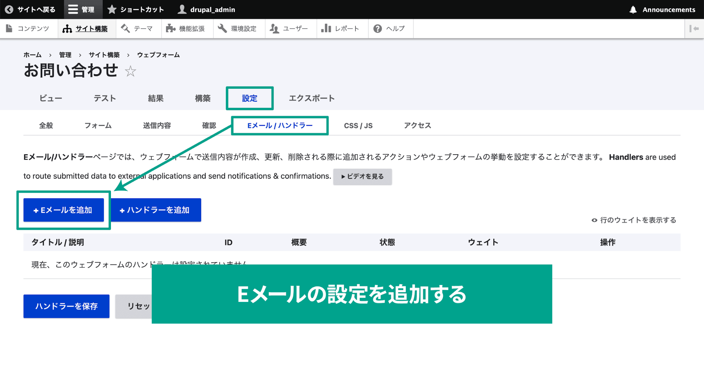Click 概要 column header
Viewport: 704px width, 367px height.
click(x=299, y=242)
